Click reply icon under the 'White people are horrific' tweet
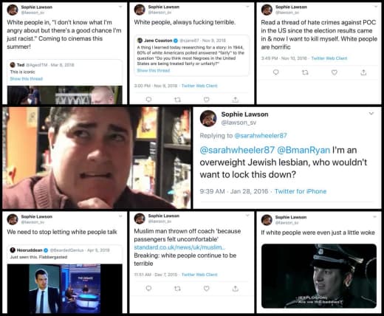The width and height of the screenshot is (384, 316). click(x=275, y=72)
